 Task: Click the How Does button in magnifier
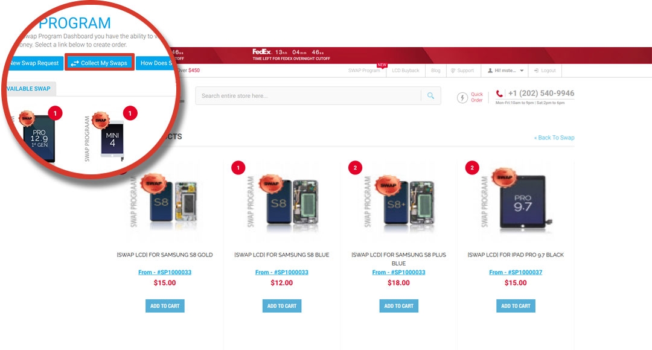pos(155,63)
